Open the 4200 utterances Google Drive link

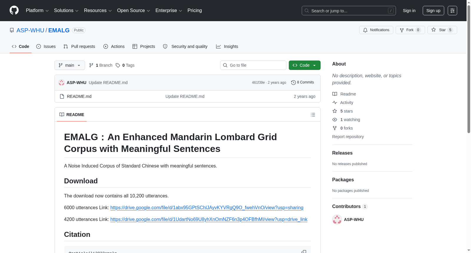[x=209, y=220]
